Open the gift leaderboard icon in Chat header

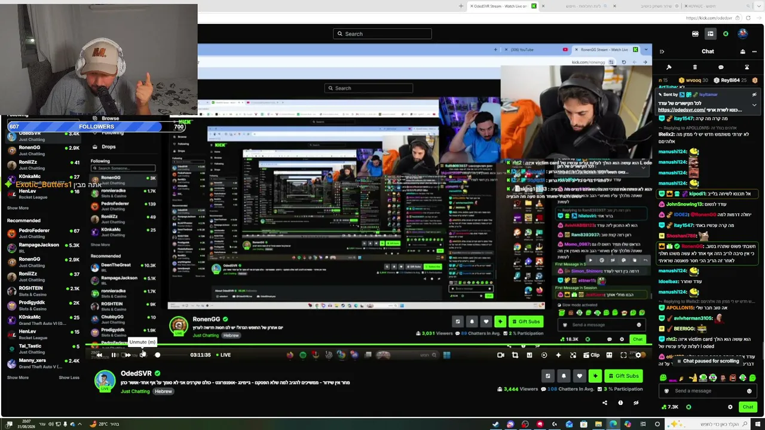[743, 51]
